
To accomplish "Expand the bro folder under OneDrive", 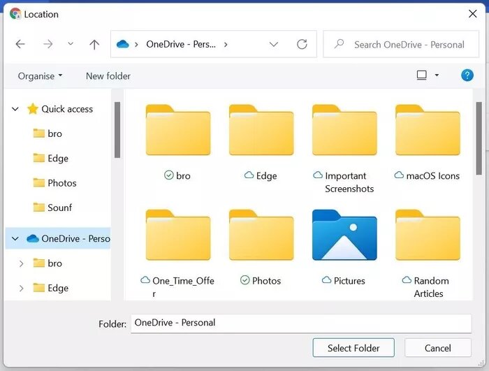I will [x=21, y=263].
